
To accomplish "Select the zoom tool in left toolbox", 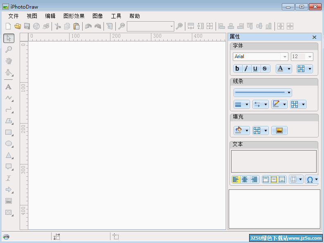I will [9, 49].
